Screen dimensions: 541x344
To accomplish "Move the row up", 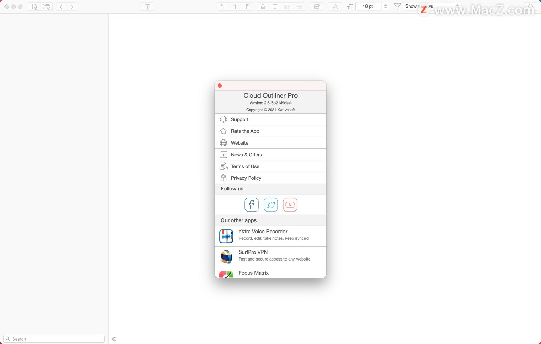I will pyautogui.click(x=263, y=7).
